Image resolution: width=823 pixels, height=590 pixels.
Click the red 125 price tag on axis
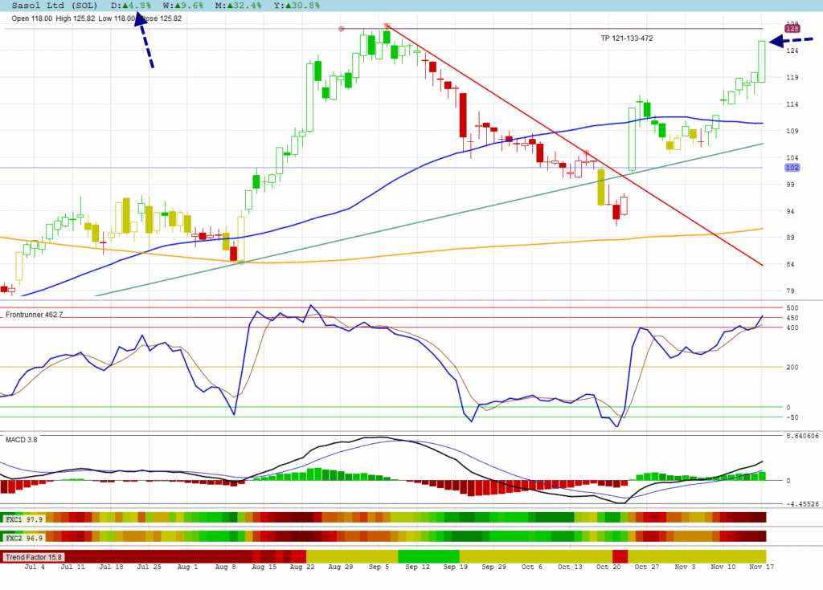point(792,29)
